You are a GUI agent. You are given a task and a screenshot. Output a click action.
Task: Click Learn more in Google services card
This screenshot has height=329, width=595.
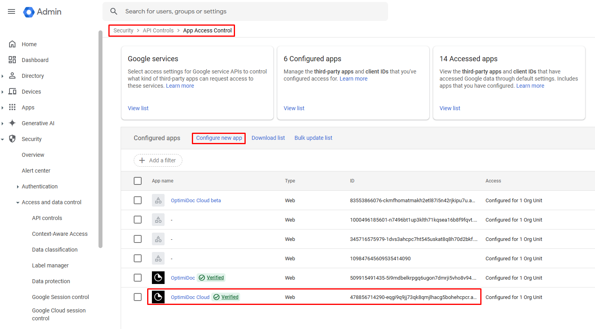pyautogui.click(x=180, y=86)
